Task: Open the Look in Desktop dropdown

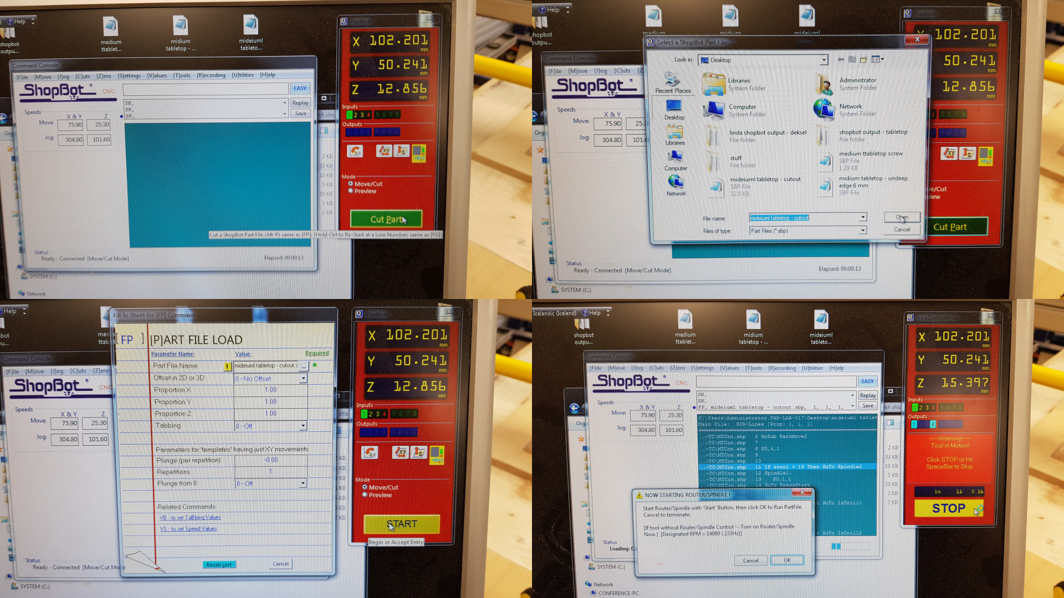Action: point(823,60)
